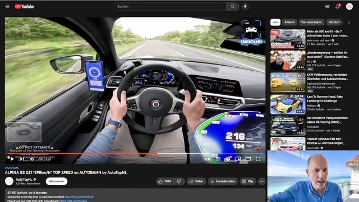
Task: Click the AutoTopNL watermark in video
Action: pos(251,32)
